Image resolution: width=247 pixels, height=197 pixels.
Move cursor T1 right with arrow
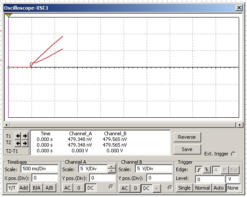click(x=25, y=136)
